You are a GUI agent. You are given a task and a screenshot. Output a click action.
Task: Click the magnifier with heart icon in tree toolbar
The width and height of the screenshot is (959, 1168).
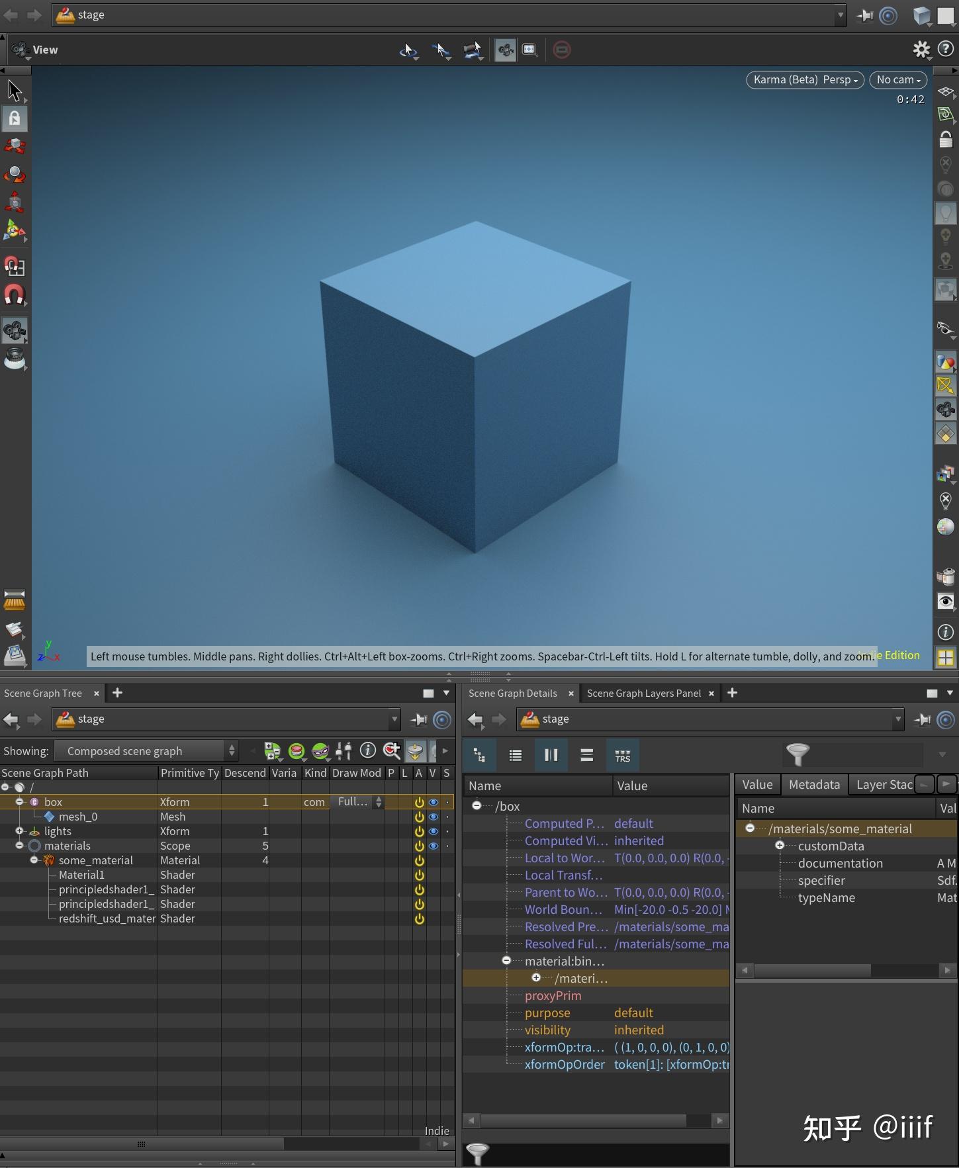(x=392, y=750)
